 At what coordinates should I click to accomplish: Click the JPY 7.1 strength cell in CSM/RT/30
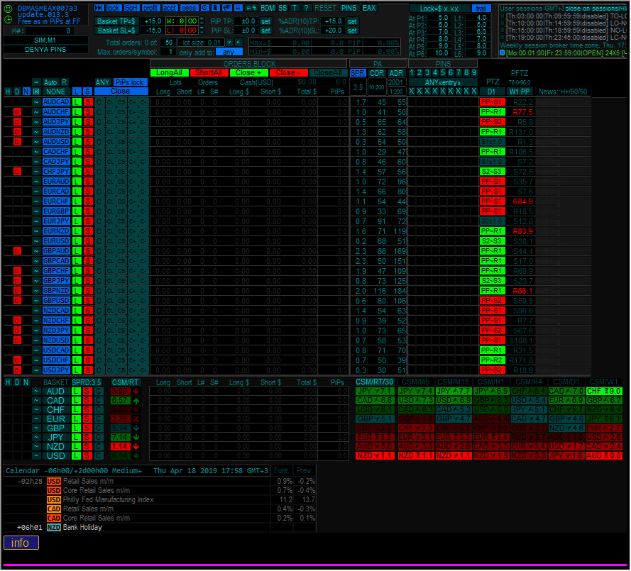point(375,392)
